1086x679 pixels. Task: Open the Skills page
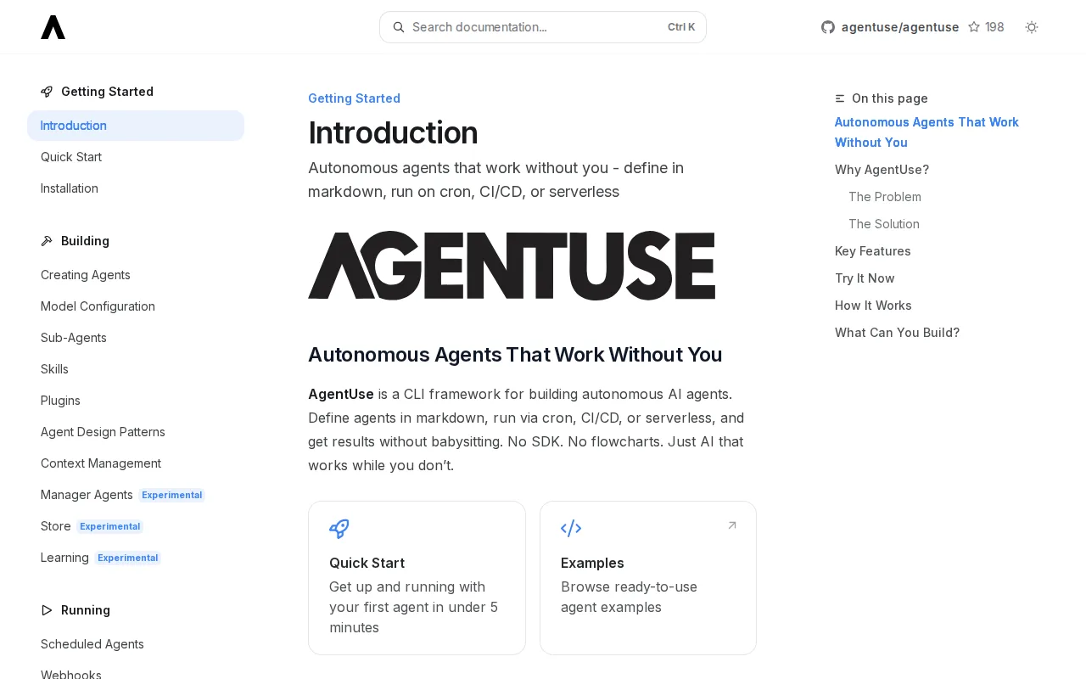[x=136, y=369]
